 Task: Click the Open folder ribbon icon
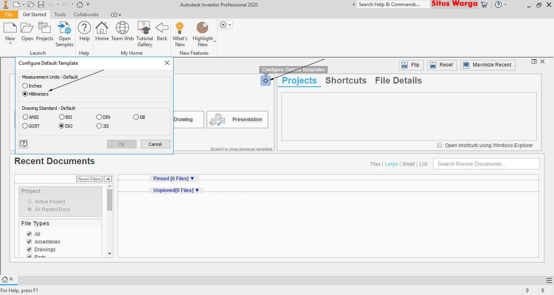coord(27,28)
